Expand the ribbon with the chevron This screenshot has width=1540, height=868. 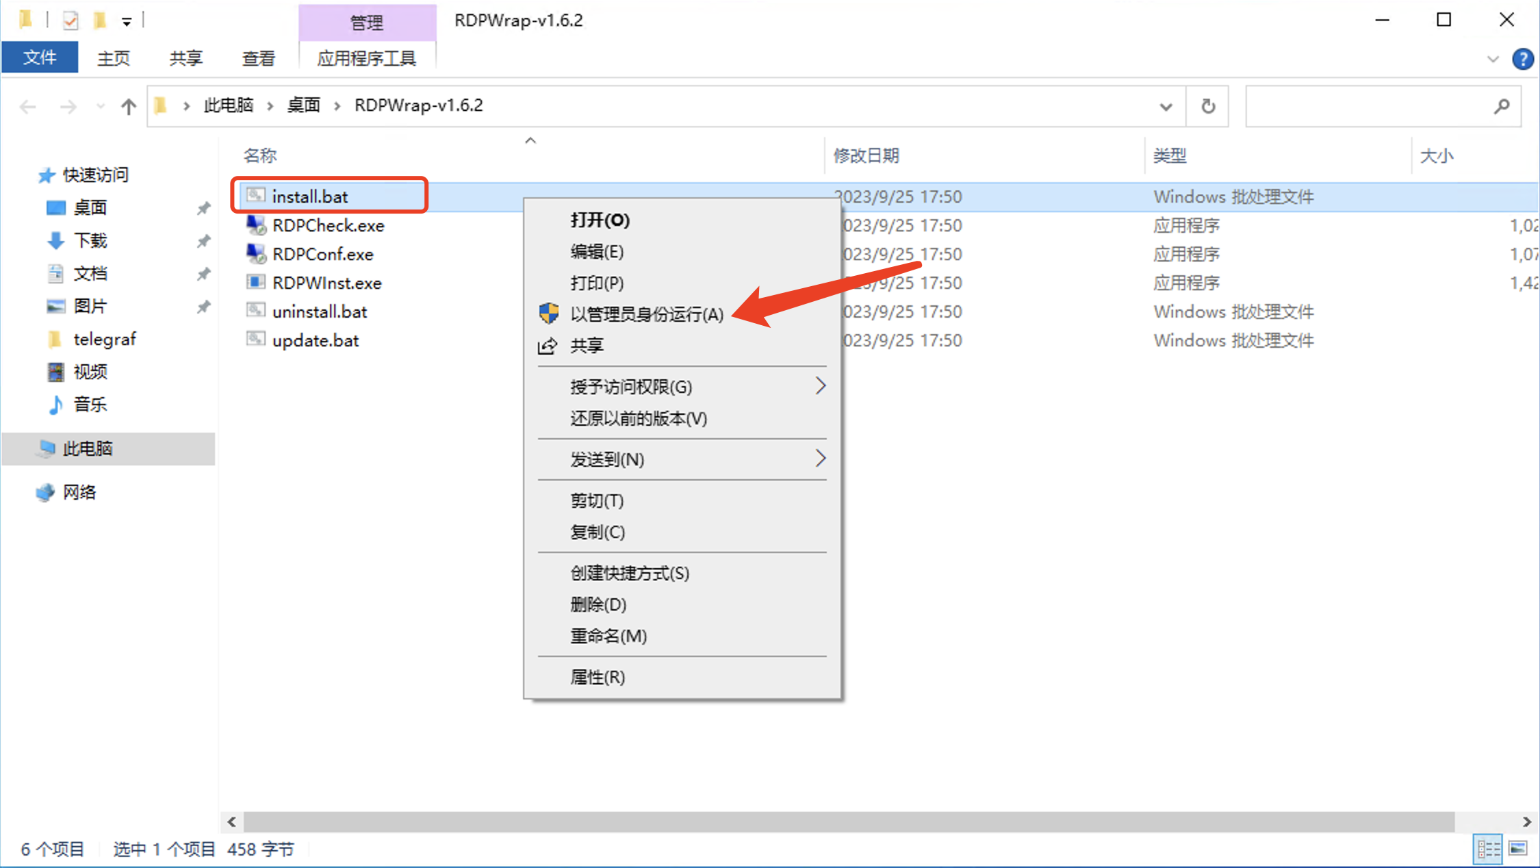pos(1493,59)
